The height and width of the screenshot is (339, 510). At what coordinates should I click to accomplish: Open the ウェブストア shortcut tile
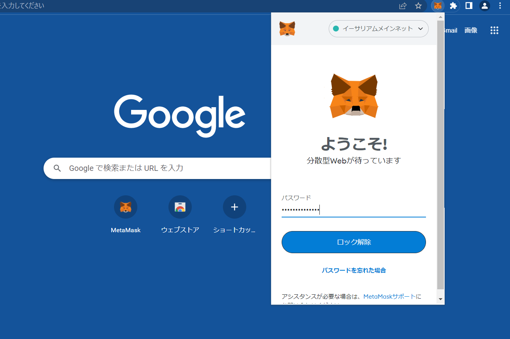point(180,214)
